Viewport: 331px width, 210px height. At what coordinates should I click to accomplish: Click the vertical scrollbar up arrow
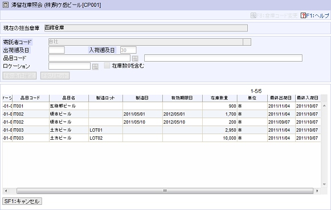(324, 106)
